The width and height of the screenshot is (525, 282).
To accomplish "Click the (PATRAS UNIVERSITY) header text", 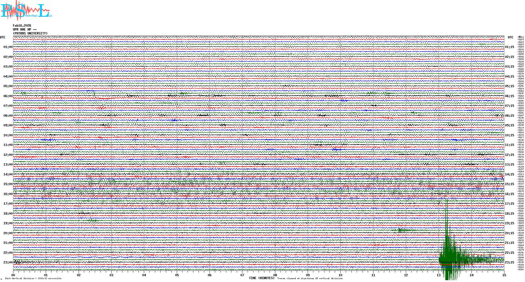I will pos(30,33).
